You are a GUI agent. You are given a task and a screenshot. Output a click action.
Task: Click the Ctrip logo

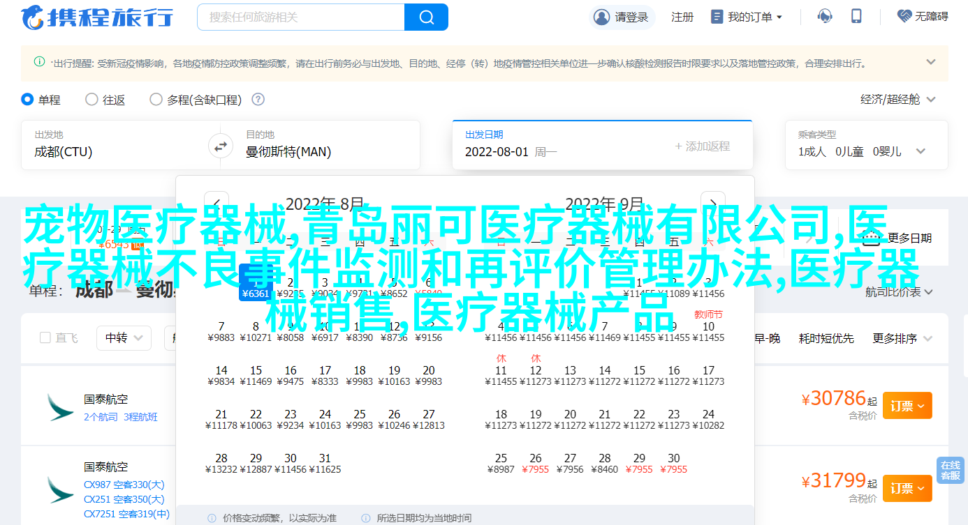pyautogui.click(x=98, y=17)
